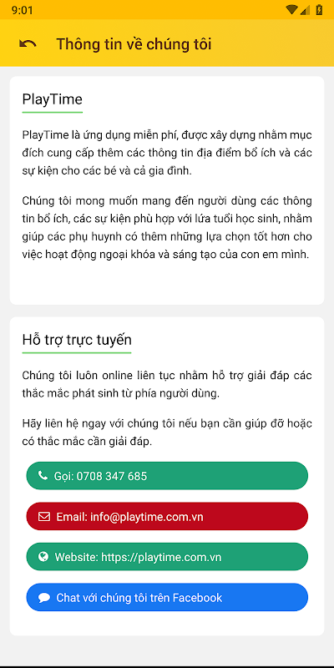The image size is (334, 668).
Task: Click the 'Hỗ trợ trực tuyến' heading
Action: coord(77,340)
